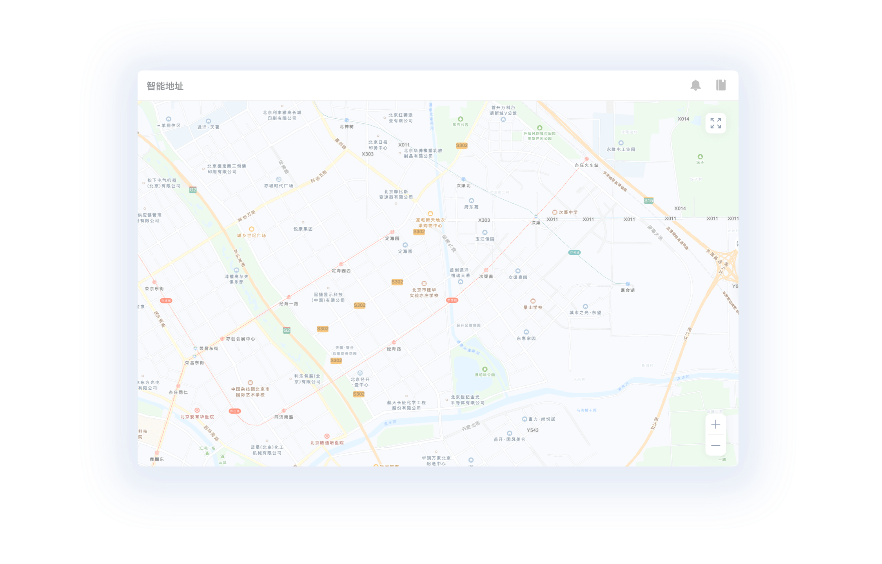Image resolution: width=882 pixels, height=564 pixels.
Task: Click the S15 highway shield
Action: point(649,201)
